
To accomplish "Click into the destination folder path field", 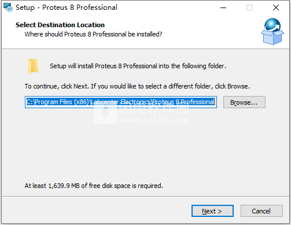I will click(x=121, y=102).
